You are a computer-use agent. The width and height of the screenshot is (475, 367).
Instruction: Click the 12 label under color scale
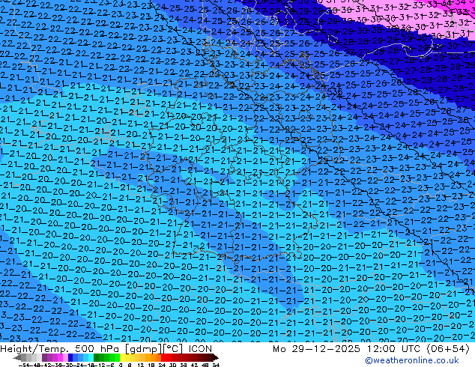pos(141,366)
